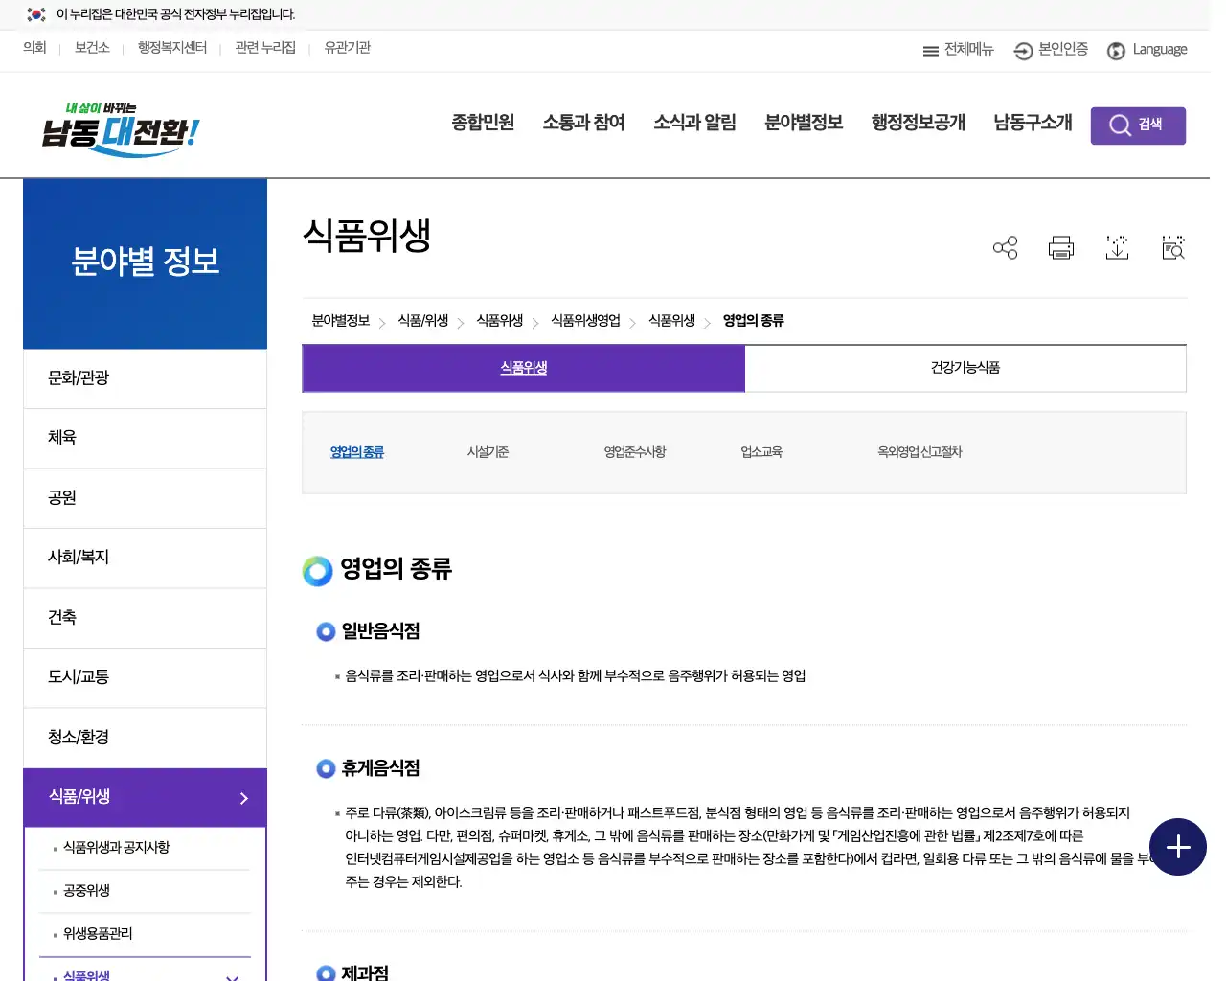Click 영업의 종류 in breadcrumb

click(x=754, y=321)
